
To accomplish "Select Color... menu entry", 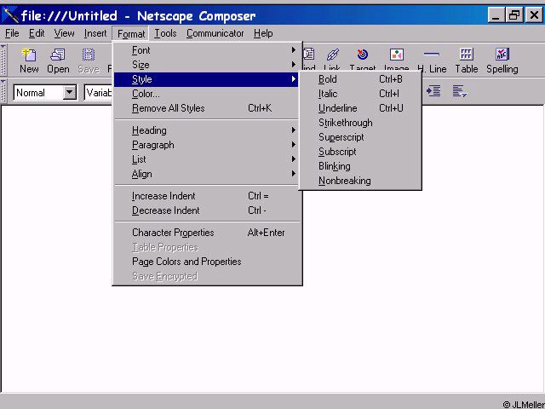I will [x=206, y=94].
